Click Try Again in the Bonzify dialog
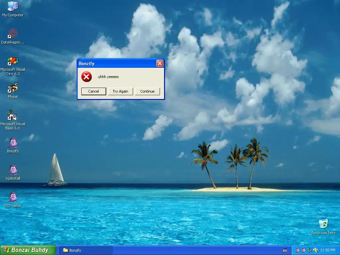340x255 pixels. click(120, 91)
